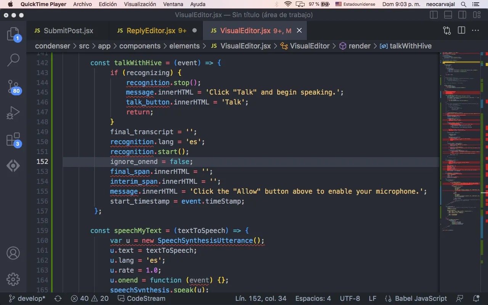Open notifications bell in status bar
Viewport: 488px width, 305px height.
coord(476,299)
